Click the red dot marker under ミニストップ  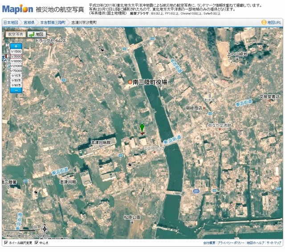155,152
